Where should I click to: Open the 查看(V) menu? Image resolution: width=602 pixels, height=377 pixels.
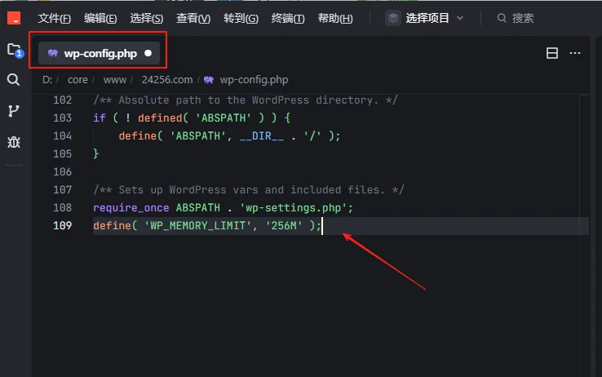coord(193,18)
